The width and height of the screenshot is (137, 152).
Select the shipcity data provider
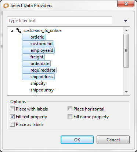[x=38, y=83]
